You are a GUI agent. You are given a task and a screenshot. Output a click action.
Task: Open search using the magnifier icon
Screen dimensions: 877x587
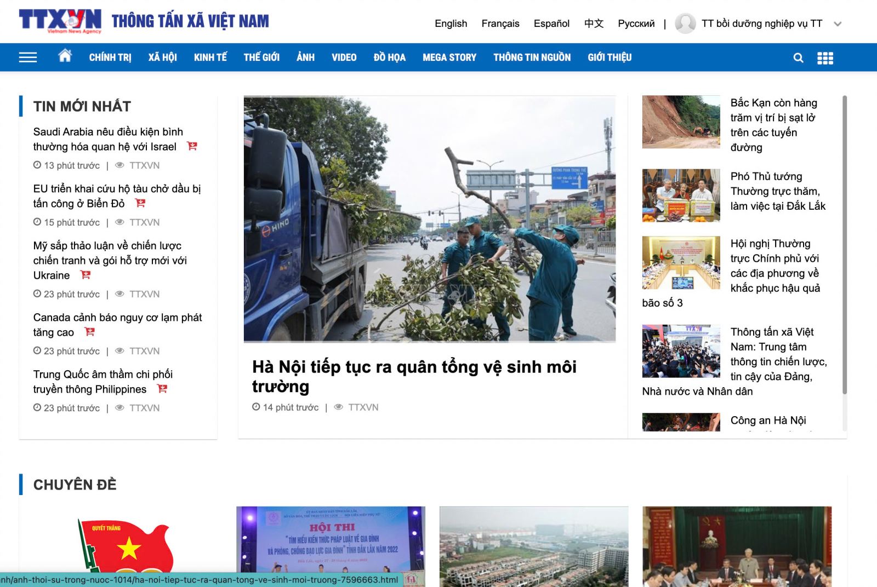(798, 58)
